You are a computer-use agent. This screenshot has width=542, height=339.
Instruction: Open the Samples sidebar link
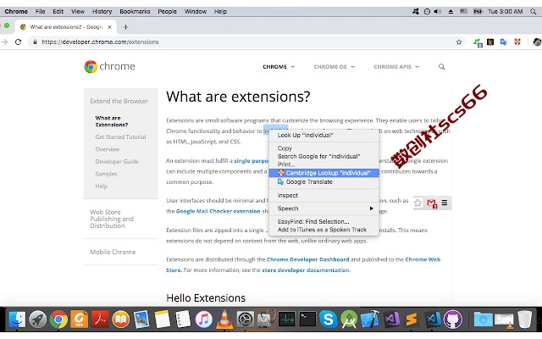point(106,174)
